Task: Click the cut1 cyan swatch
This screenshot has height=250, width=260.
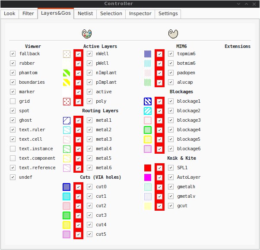Action: (x=67, y=196)
